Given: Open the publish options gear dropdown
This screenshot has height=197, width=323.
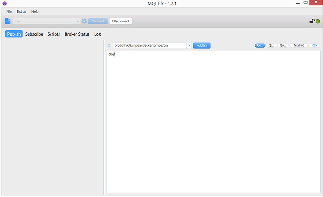Looking at the screenshot, I should pyautogui.click(x=315, y=45).
